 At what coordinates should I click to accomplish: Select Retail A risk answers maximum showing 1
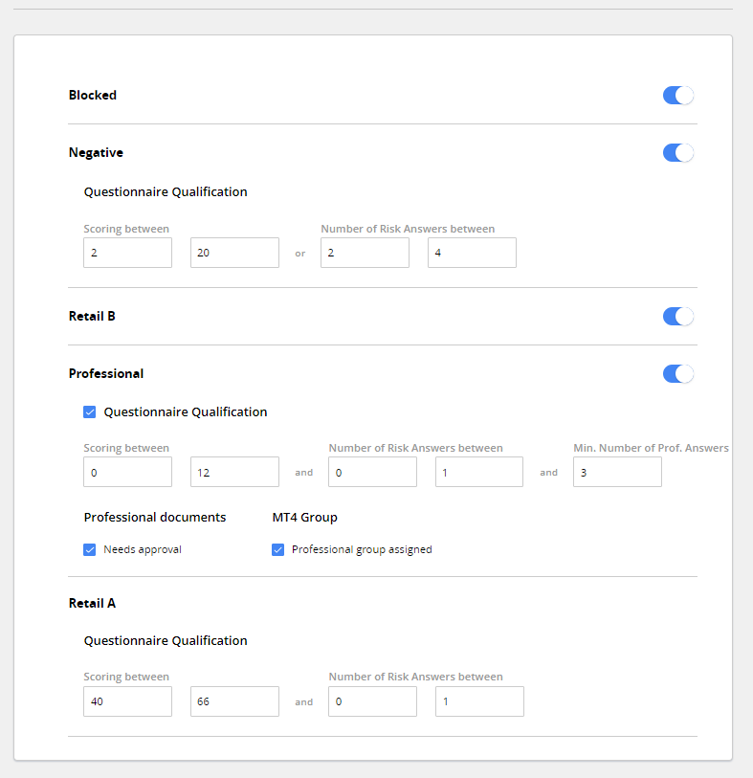[x=478, y=700]
